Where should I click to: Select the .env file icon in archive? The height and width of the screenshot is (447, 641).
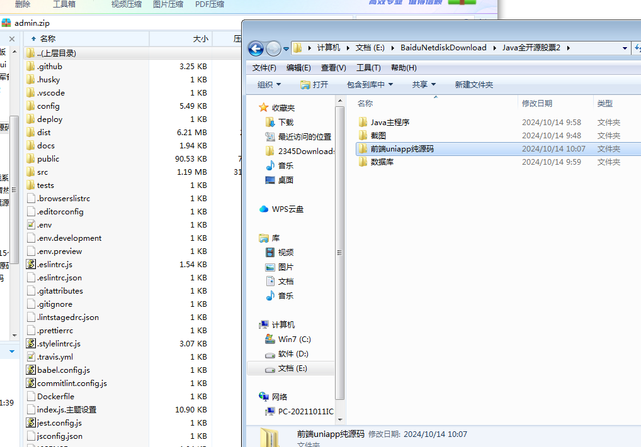31,224
